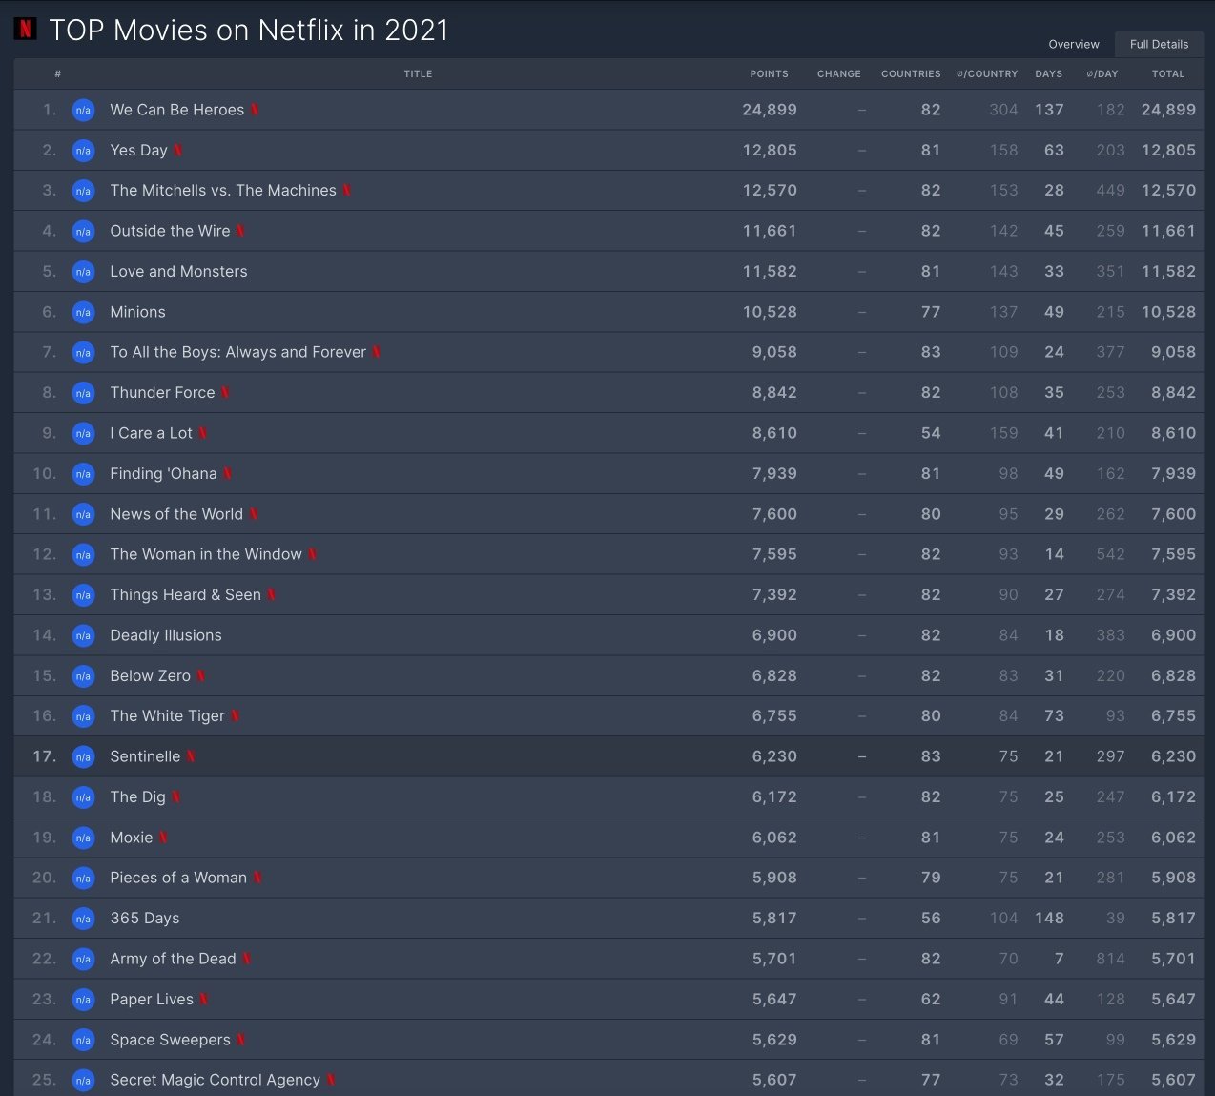The image size is (1215, 1096).
Task: Open the Sentinelle title link
Action: click(145, 756)
